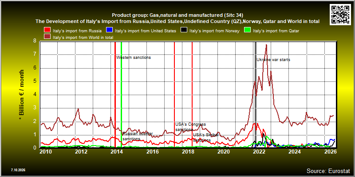Click the chart title 'Product group: Gas, natural and manufactured'
The width and height of the screenshot is (355, 177).
coord(177,15)
